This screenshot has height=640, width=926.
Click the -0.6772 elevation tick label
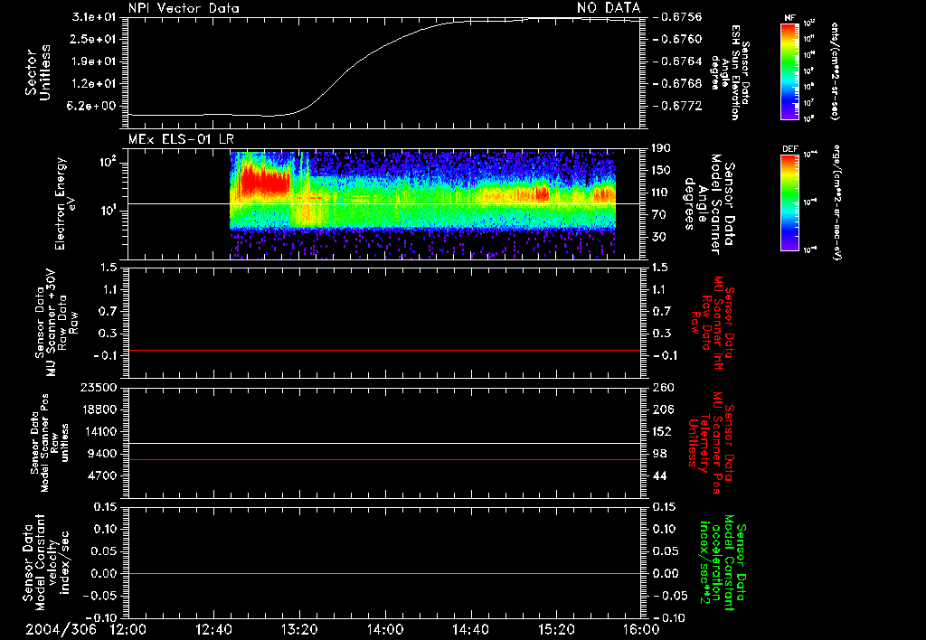point(678,107)
